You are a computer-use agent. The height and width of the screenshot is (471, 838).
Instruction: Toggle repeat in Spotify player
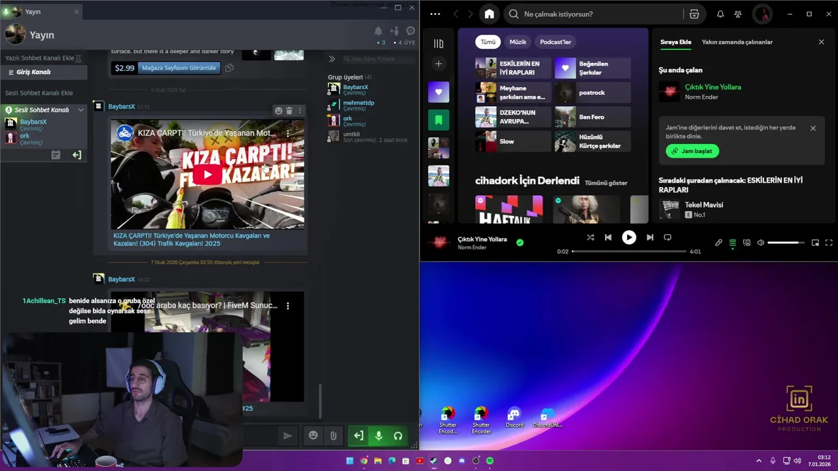tap(668, 237)
